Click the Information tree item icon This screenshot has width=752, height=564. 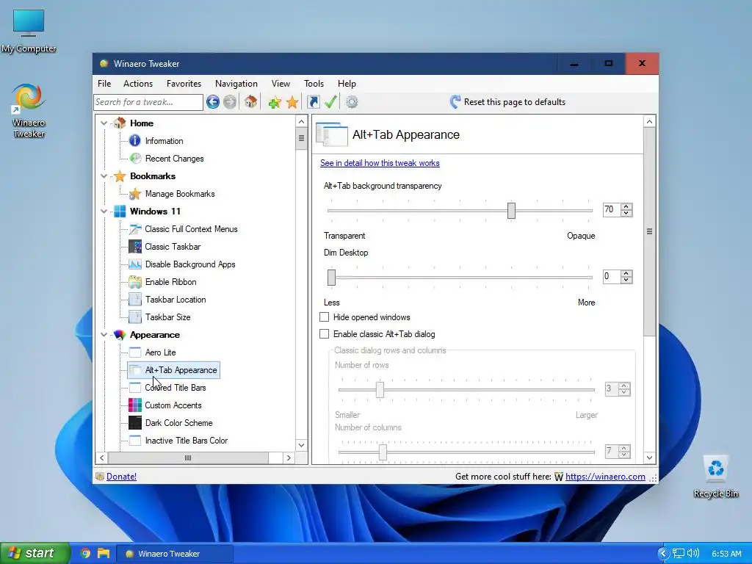(135, 140)
